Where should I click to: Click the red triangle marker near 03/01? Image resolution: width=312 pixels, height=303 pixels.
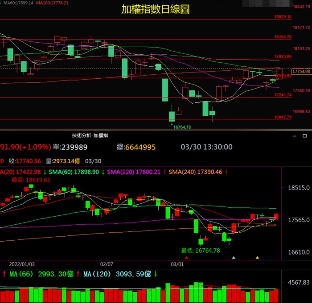187,258
